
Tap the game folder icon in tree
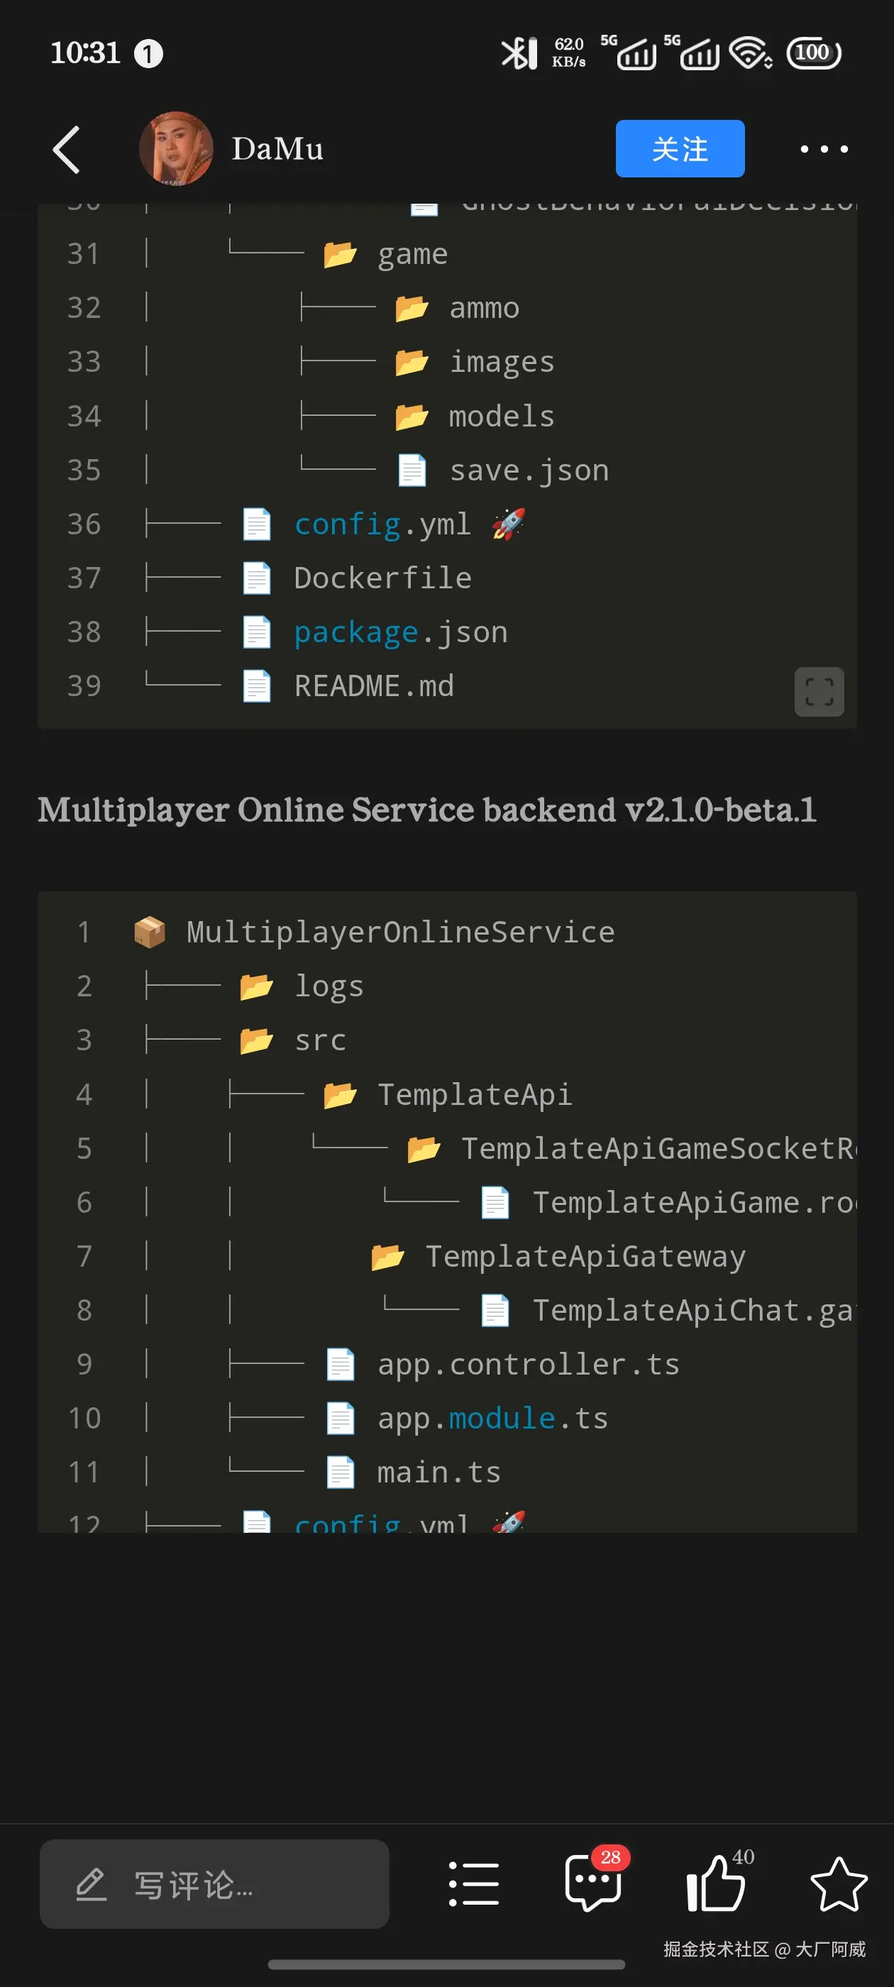339,255
